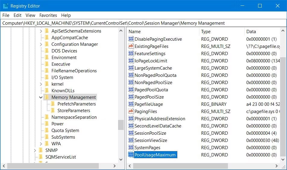Viewport: 287px width, 170px height.
Task: Click the ExistingPageFiles string value icon
Action: (131, 46)
